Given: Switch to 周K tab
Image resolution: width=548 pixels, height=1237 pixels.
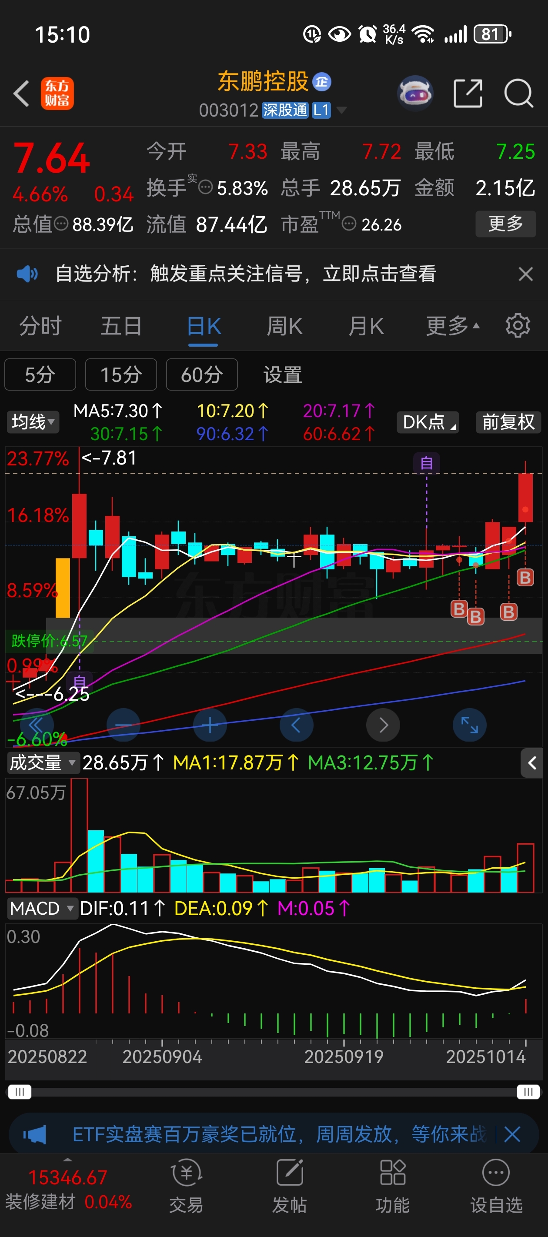Looking at the screenshot, I should pyautogui.click(x=285, y=327).
